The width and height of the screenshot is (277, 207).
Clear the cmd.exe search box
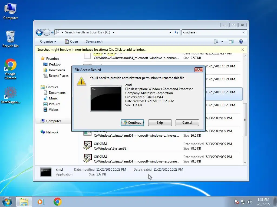[244, 33]
